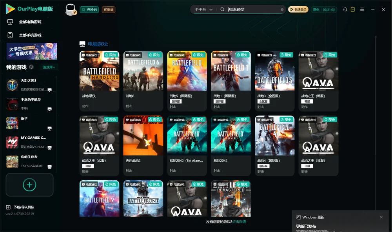Screen dimensions: 392x232
Task: Click the 点击反馈 feedback link
Action: [239, 221]
